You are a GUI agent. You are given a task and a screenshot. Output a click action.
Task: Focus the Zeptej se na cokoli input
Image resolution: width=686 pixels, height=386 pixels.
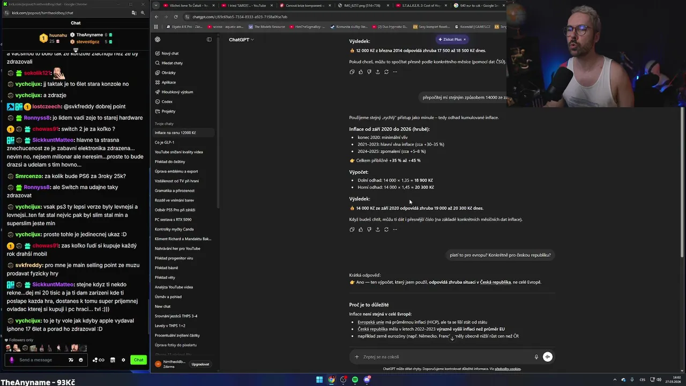tap(446, 357)
